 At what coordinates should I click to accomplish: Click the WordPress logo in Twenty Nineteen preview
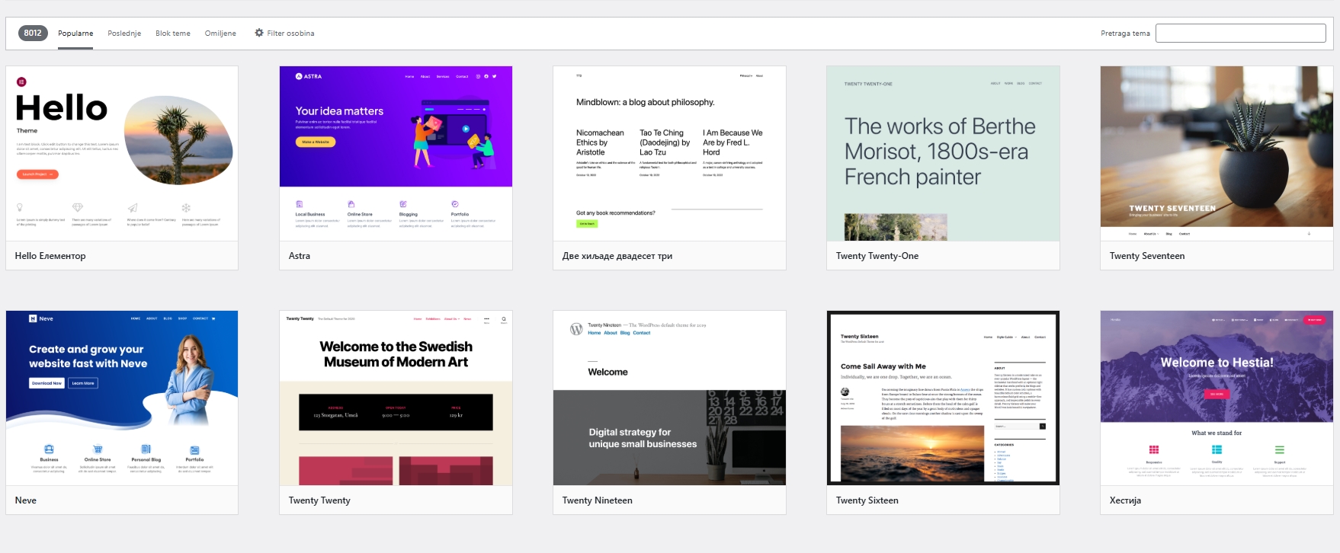pyautogui.click(x=576, y=329)
